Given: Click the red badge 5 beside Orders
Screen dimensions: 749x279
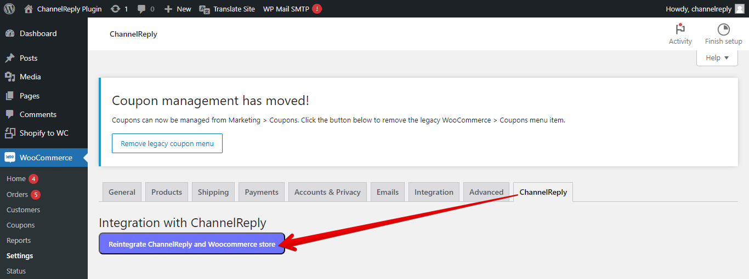Looking at the screenshot, I should [36, 194].
